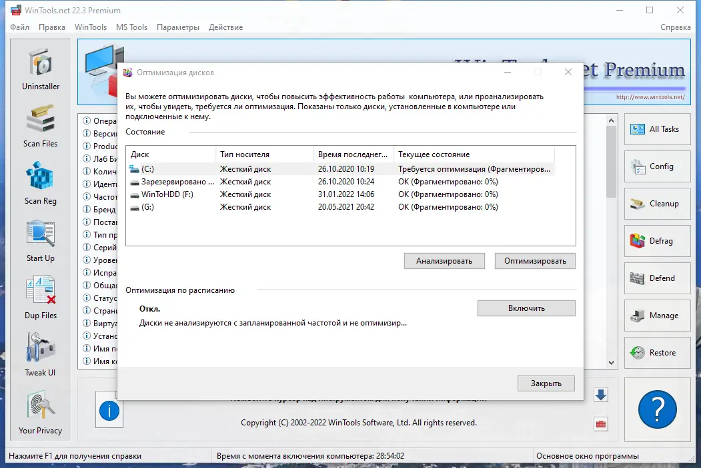This screenshot has height=468, width=701.
Task: Click the Лаб info row
Action: tap(100, 159)
